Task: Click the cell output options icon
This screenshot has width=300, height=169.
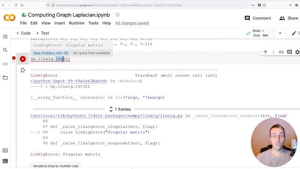Action: click(23, 70)
